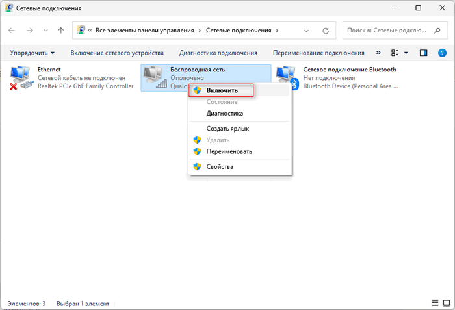The width and height of the screenshot is (455, 310).
Task: Click the Ethernet adapter icon
Action: [22, 78]
